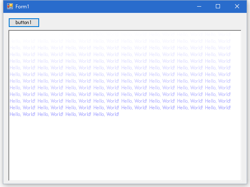Click final "Hello, World!" ending the last line
The width and height of the screenshot is (250, 187).
coord(106,114)
